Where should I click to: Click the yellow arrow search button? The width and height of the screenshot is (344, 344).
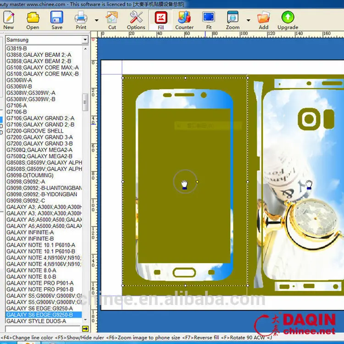pyautogui.click(x=85, y=328)
